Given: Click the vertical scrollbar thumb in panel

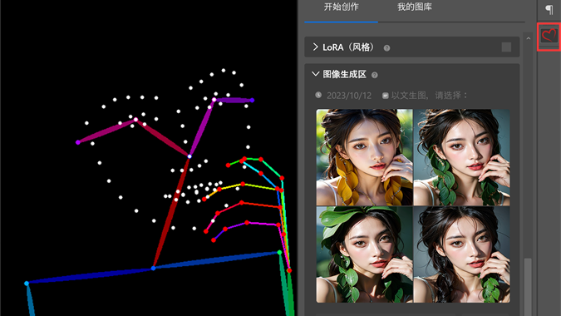Looking at the screenshot, I should coord(528,286).
